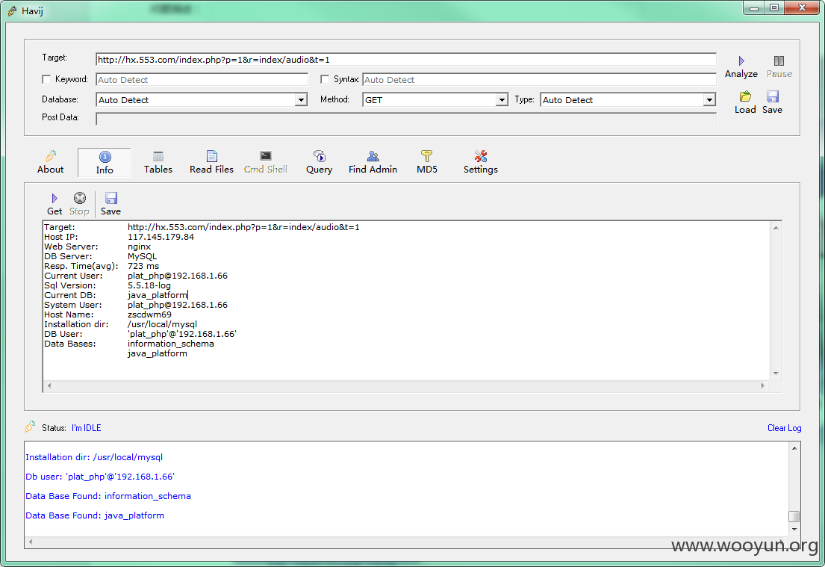Click the Clear Log link
825x567 pixels.
tap(784, 428)
